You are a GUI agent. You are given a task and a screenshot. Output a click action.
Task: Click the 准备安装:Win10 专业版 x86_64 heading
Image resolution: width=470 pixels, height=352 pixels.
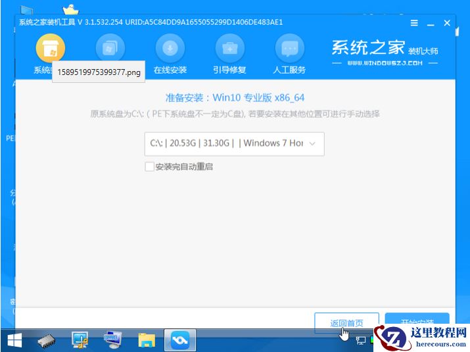[x=235, y=97]
